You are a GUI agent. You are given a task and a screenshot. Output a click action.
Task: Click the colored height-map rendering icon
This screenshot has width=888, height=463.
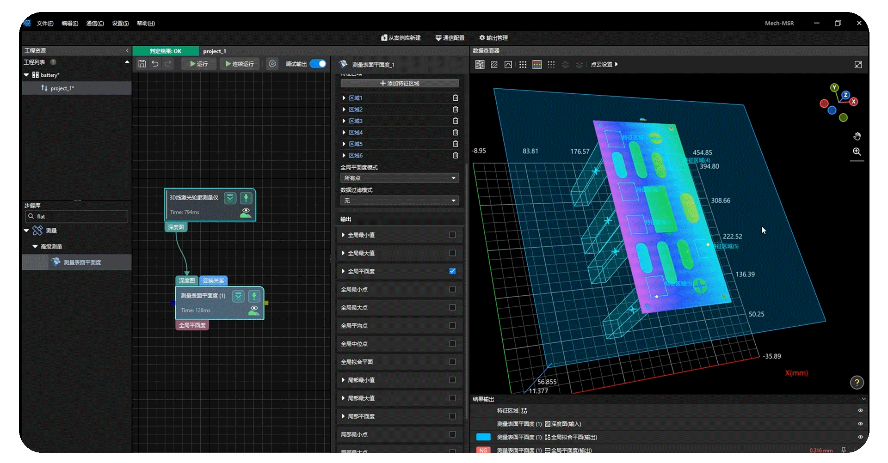point(537,65)
